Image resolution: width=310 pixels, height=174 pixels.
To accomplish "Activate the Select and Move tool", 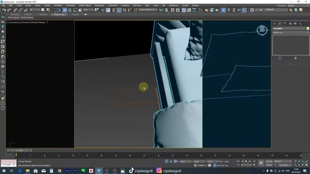I will click(x=64, y=10).
